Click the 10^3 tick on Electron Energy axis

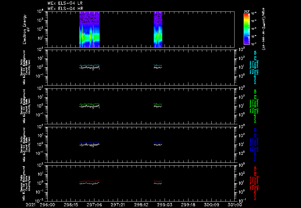tap(40, 20)
